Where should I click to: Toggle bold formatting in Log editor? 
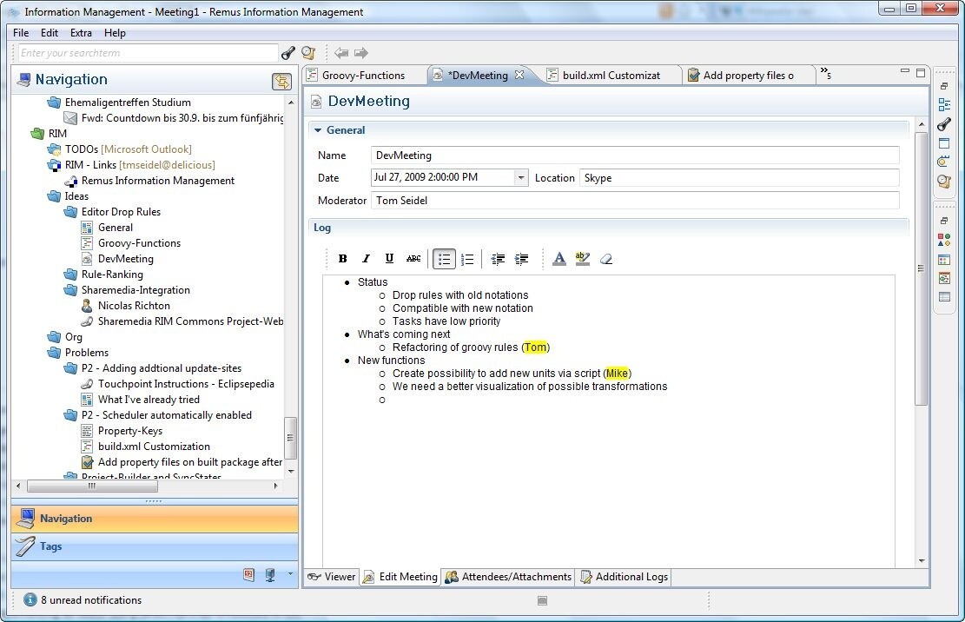[x=343, y=259]
